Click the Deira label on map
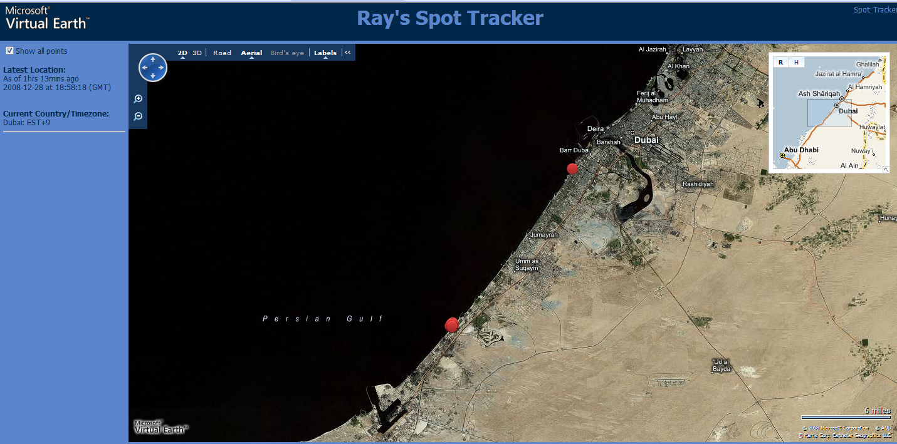The height and width of the screenshot is (444, 897). [595, 128]
